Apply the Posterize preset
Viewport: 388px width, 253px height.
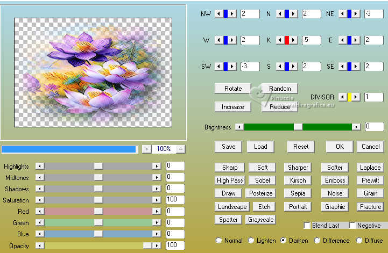260,193
